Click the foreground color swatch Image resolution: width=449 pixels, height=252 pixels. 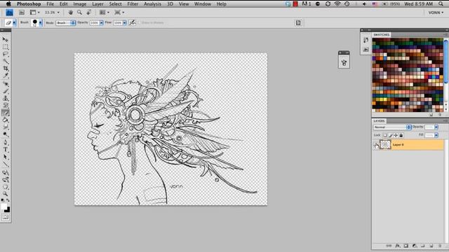4,206
